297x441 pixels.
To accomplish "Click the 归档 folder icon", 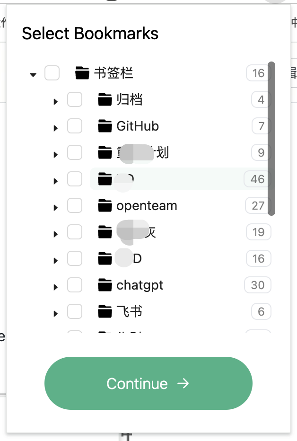I will click(105, 100).
